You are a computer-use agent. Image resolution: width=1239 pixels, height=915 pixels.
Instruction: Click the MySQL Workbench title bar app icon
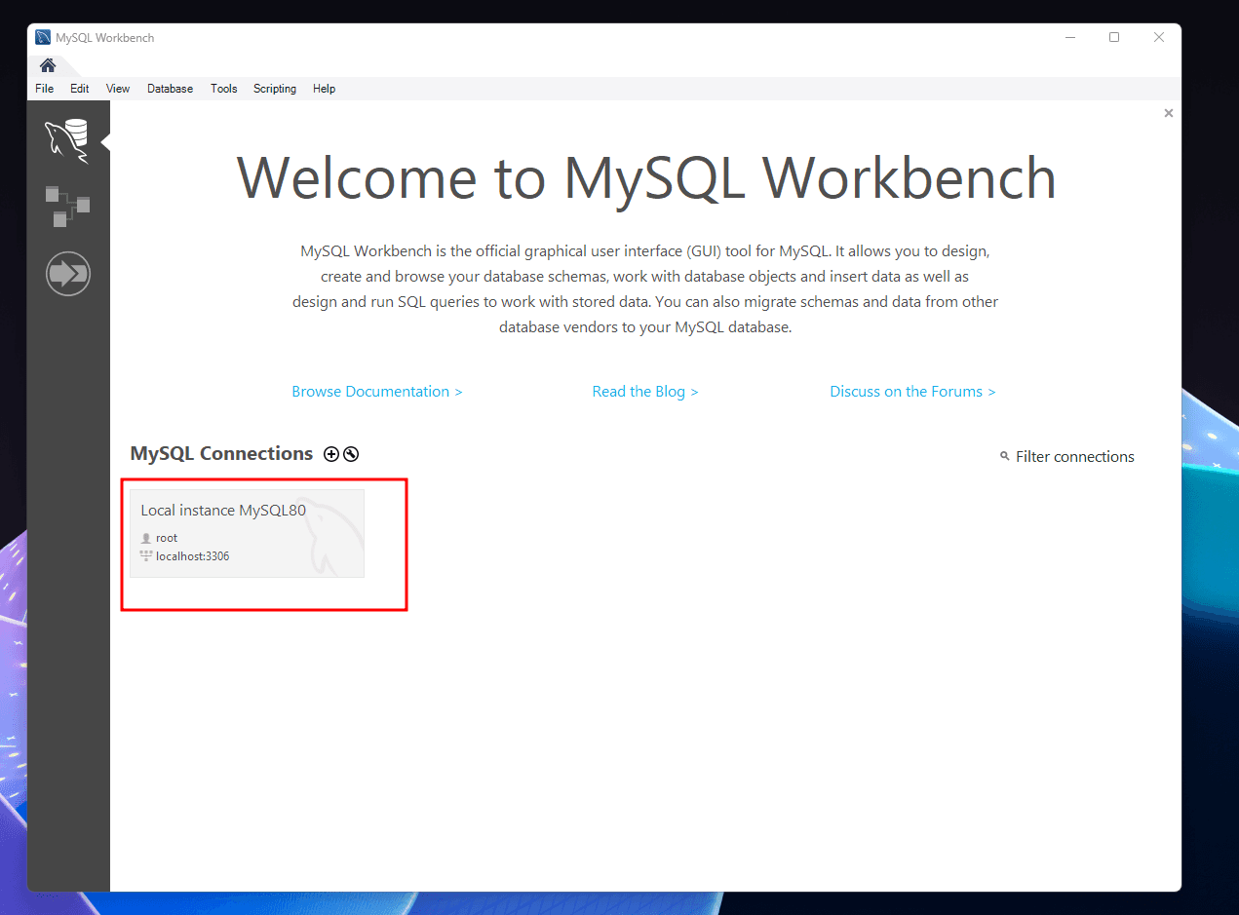point(43,38)
